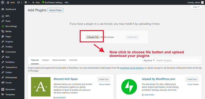Open the comments bubble icon in admin bar
The width and height of the screenshot is (205, 99).
[26, 2]
